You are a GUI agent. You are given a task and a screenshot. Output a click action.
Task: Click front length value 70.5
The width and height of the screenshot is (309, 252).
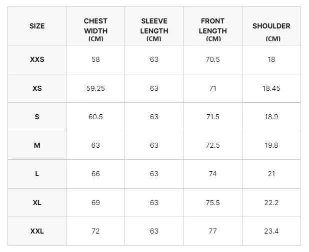coord(213,59)
